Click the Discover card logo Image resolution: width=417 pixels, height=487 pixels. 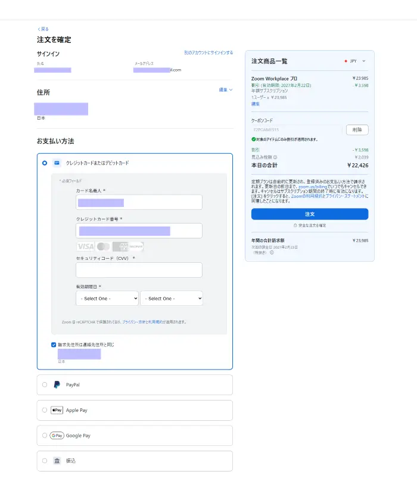[136, 247]
